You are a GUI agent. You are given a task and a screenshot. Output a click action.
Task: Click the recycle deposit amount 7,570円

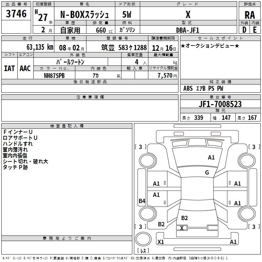[x=166, y=75]
